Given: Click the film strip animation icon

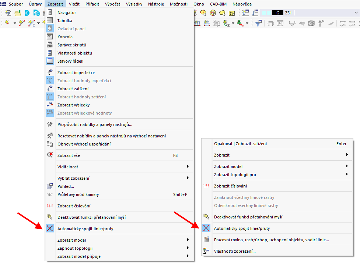Looking at the screenshot, I should (280, 23).
